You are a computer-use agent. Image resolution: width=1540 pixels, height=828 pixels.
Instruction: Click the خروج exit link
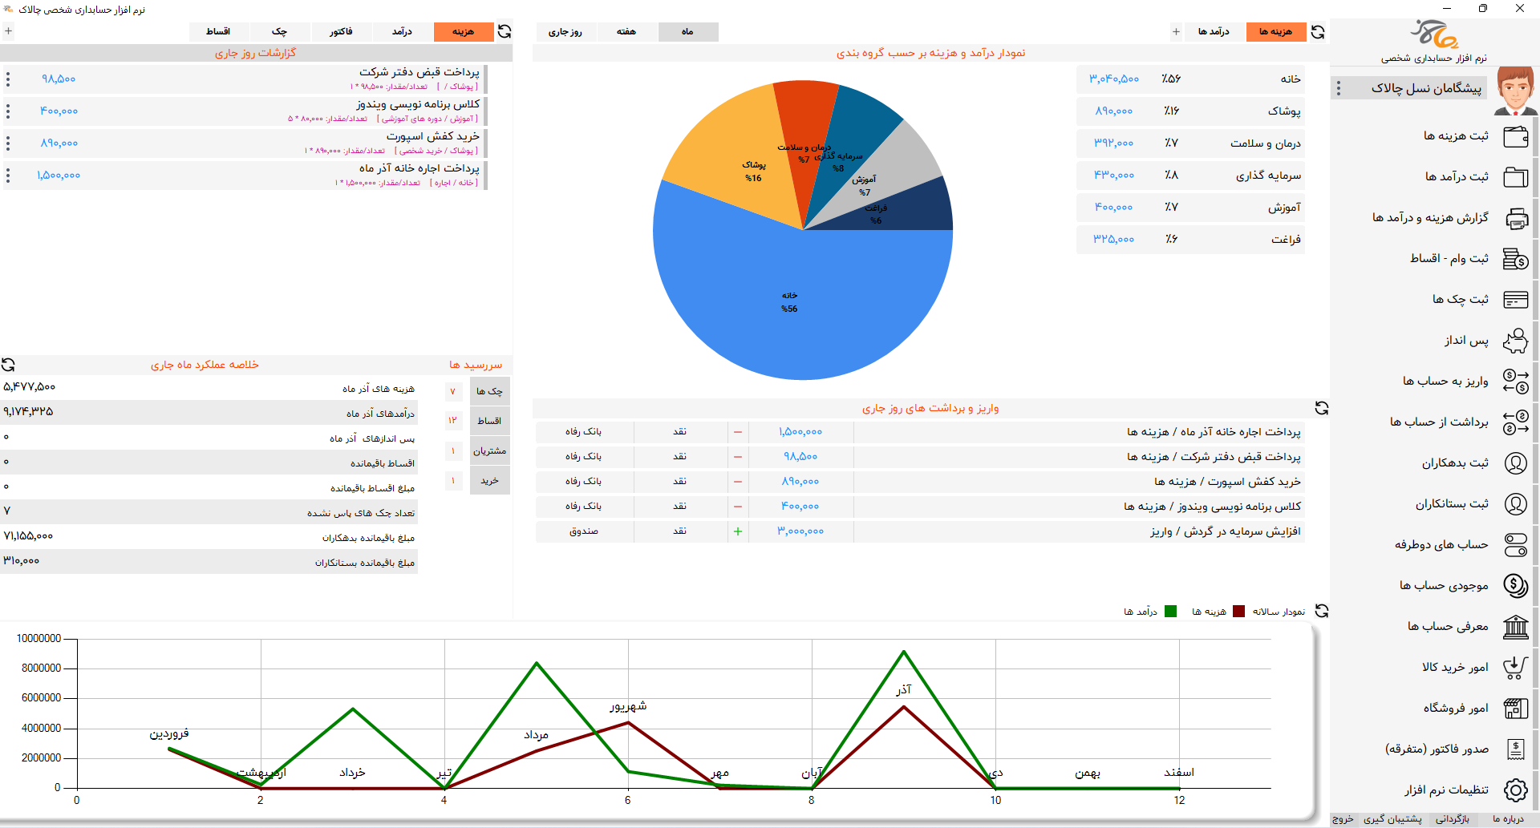[1343, 819]
